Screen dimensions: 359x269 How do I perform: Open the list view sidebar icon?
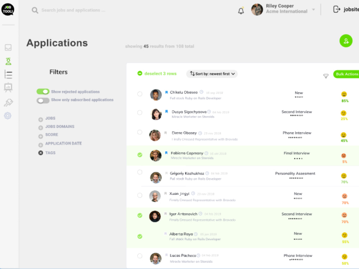8,74
